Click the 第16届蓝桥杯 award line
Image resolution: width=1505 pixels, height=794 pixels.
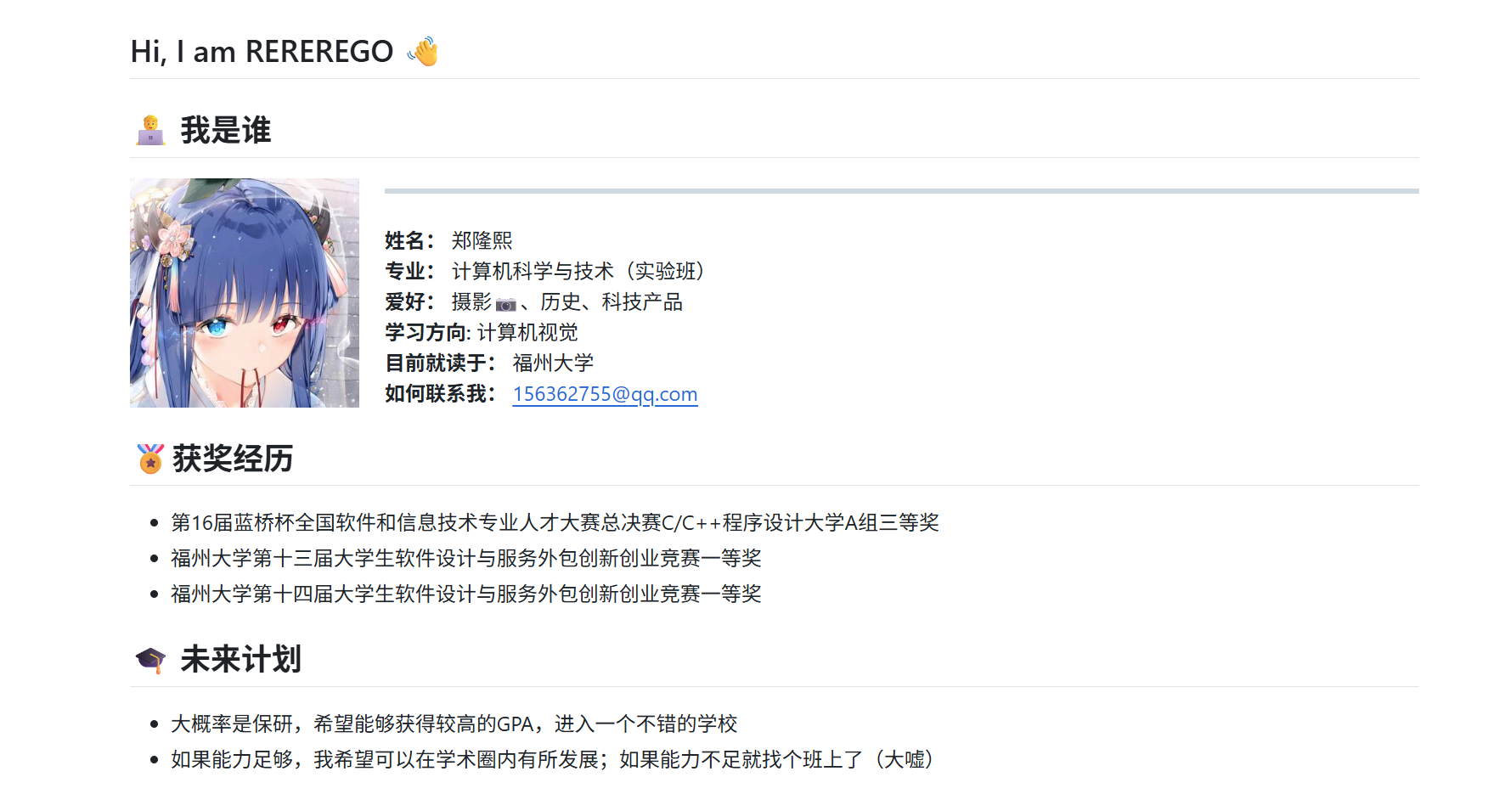pyautogui.click(x=555, y=523)
